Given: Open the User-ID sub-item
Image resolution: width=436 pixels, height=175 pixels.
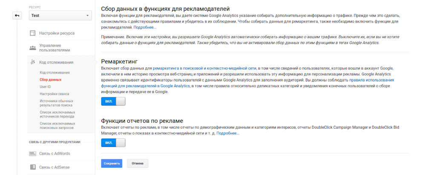Looking at the screenshot, I should pos(45,87).
